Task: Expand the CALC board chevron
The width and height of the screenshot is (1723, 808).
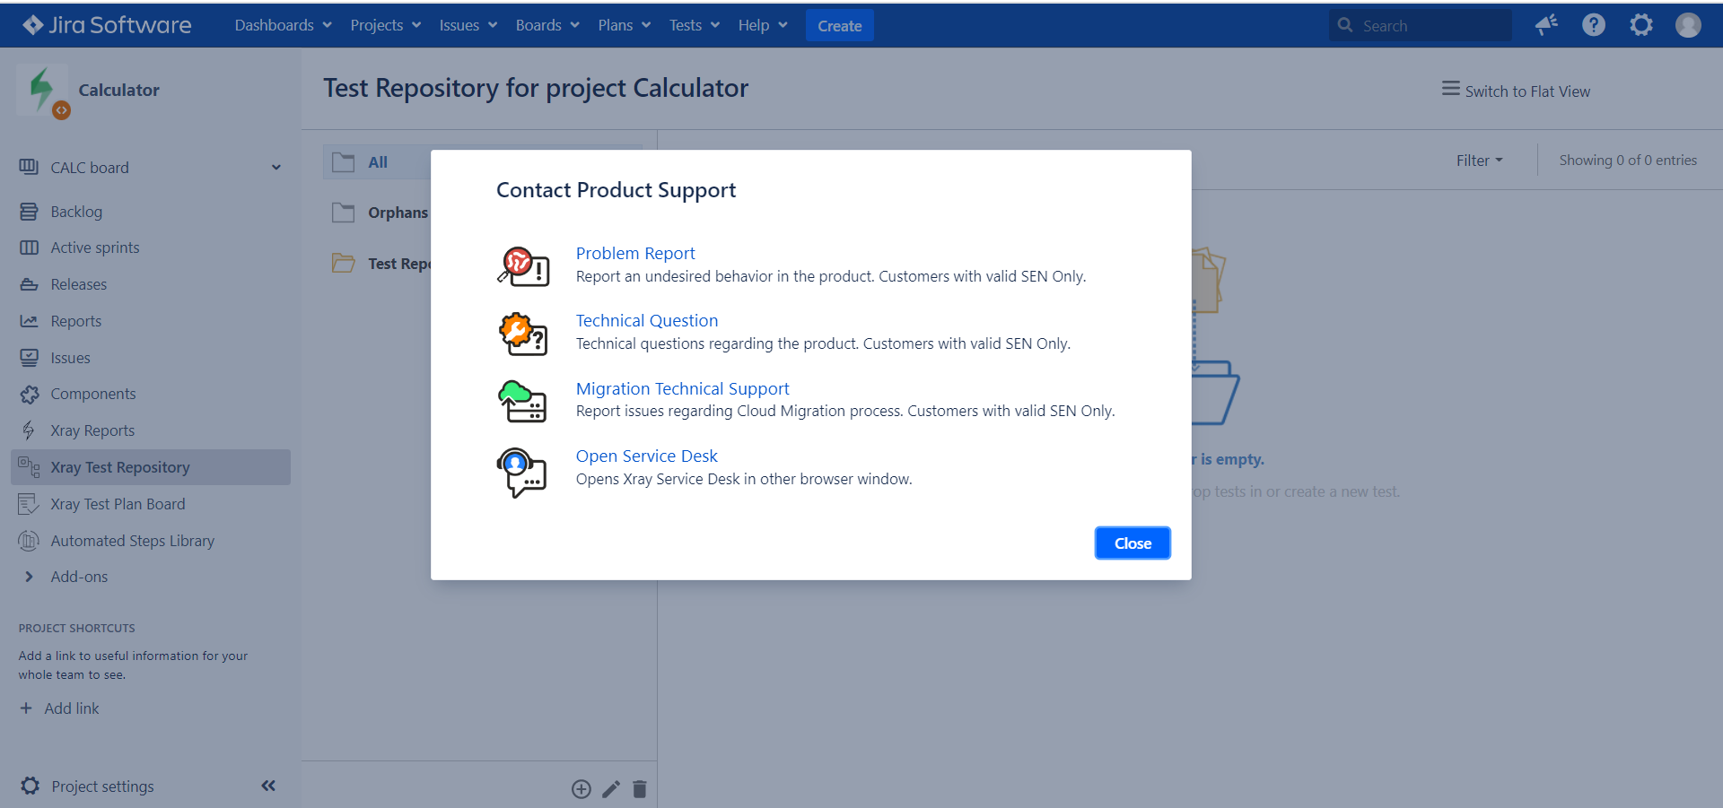Action: pyautogui.click(x=276, y=168)
